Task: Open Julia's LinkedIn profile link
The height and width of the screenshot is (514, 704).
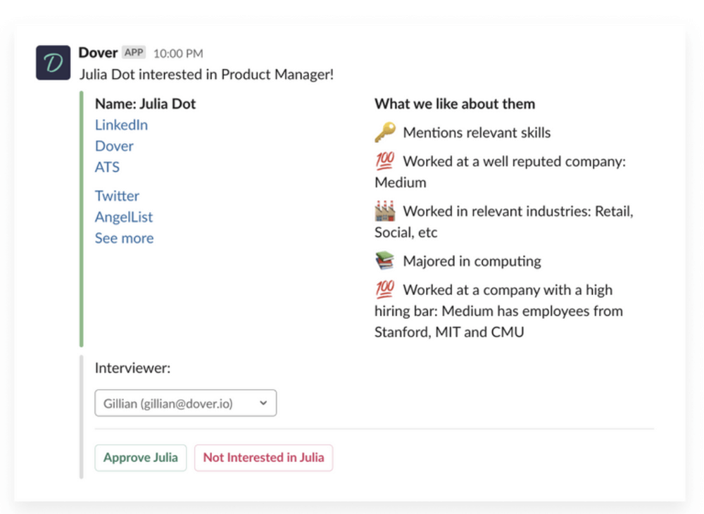Action: (x=121, y=125)
